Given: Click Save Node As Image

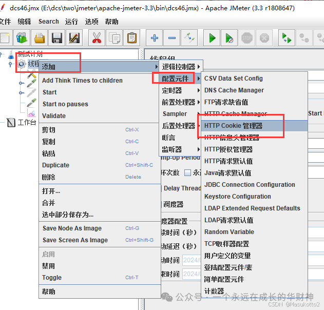Looking at the screenshot, I should pos(100,228).
